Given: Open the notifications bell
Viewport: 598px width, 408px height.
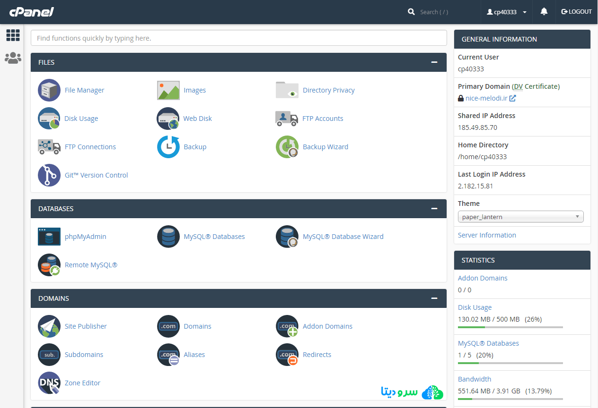Looking at the screenshot, I should 544,11.
